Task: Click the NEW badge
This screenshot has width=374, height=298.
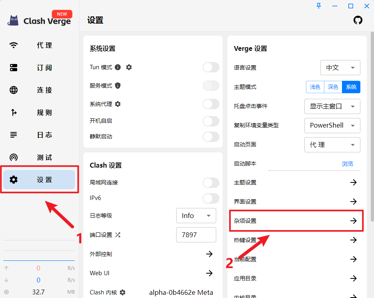Action: (62, 14)
